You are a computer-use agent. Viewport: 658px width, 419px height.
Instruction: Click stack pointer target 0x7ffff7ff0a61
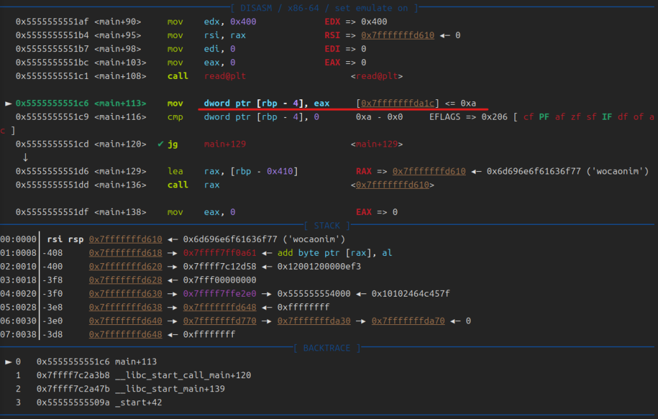(222, 253)
